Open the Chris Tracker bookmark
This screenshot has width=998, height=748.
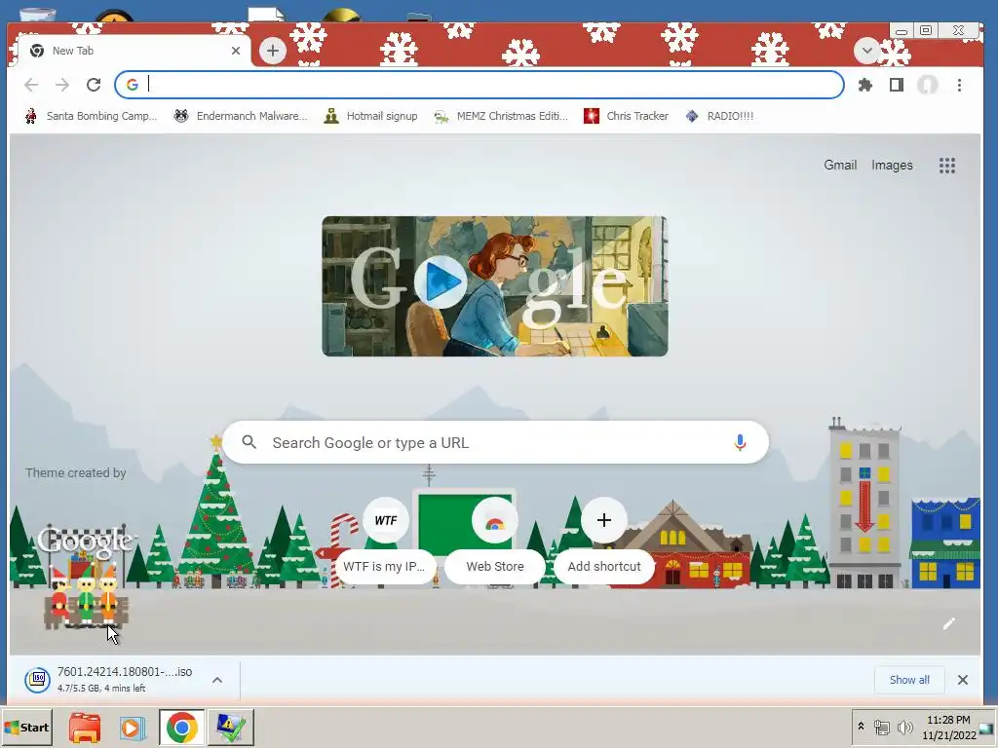[x=627, y=116]
